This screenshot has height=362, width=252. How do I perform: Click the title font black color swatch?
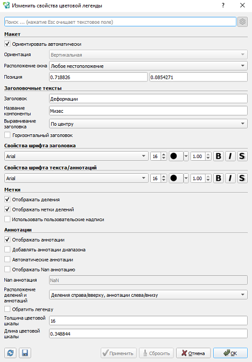click(176, 156)
